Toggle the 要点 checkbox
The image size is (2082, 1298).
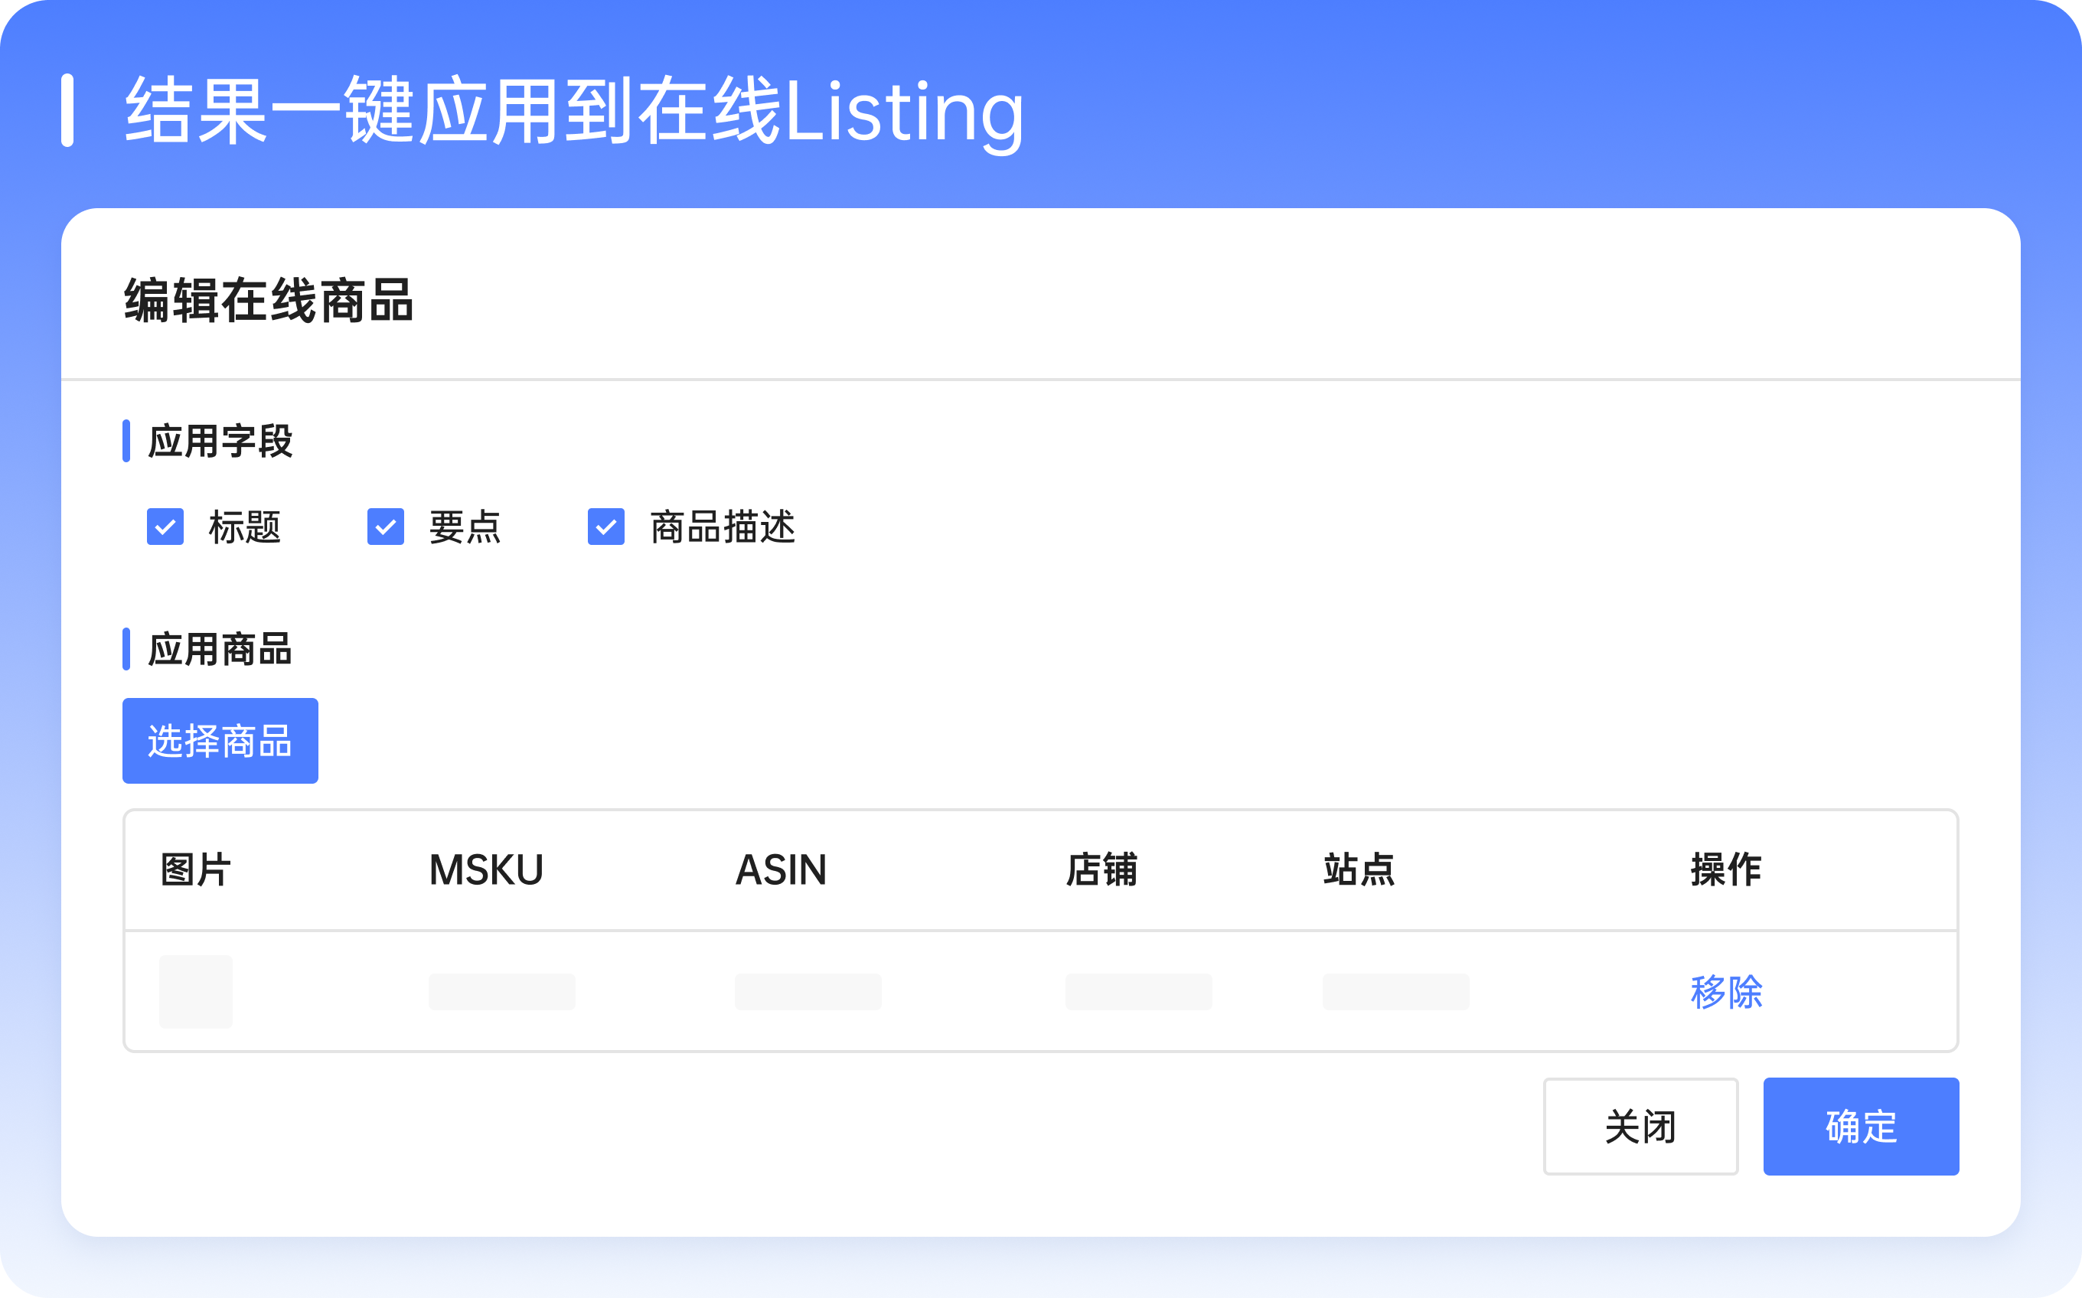pyautogui.click(x=386, y=527)
